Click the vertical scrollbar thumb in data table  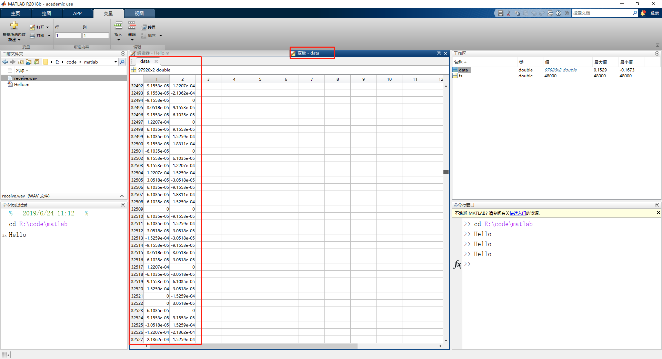[x=446, y=172]
